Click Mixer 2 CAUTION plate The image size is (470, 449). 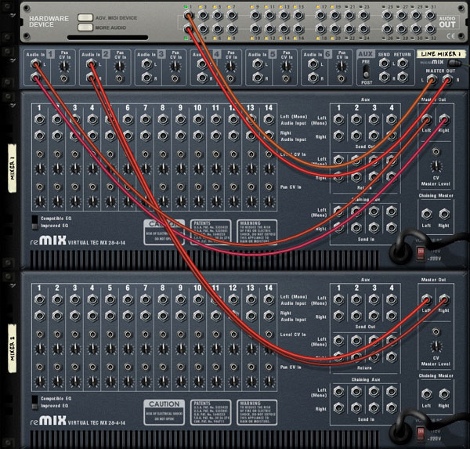tap(164, 412)
